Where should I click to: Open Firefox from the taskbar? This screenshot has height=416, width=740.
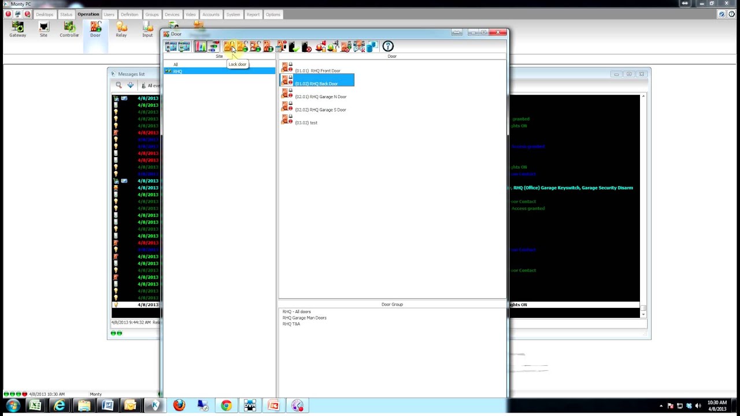(179, 406)
